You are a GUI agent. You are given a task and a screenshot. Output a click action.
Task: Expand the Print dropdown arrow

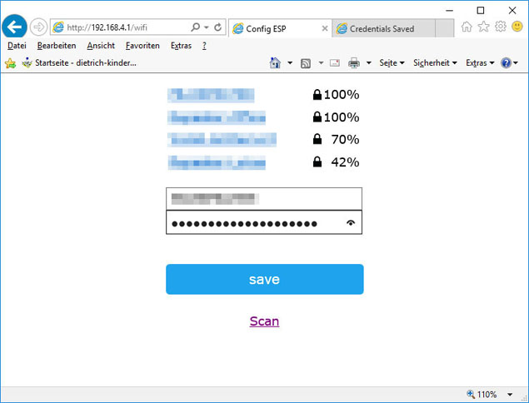click(369, 63)
